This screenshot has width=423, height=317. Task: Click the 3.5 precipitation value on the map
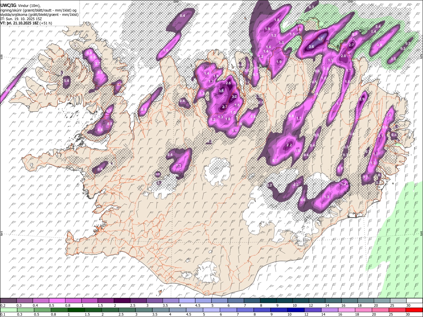[221, 91]
